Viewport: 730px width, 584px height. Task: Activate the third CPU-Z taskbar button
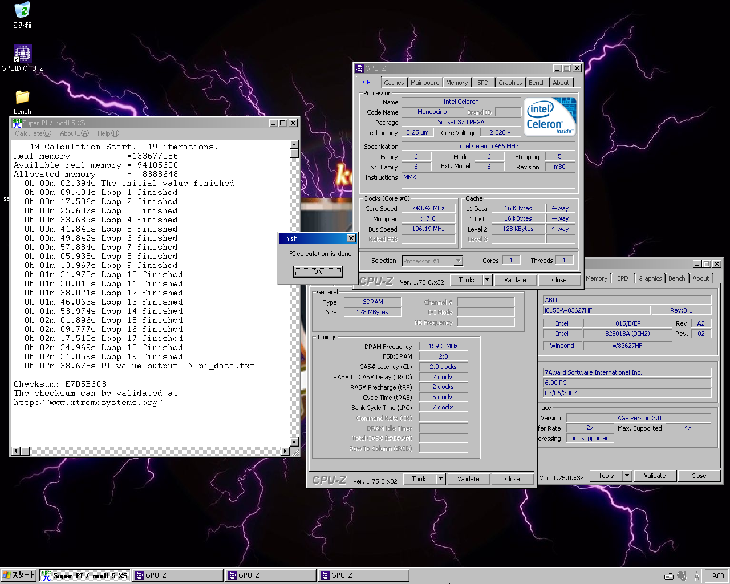[x=364, y=575]
